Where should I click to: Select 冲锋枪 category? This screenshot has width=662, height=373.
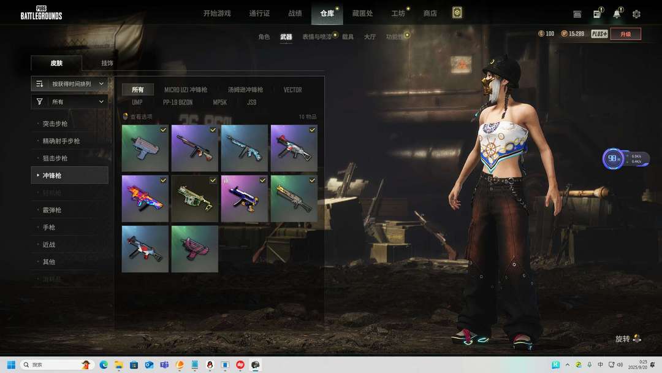pyautogui.click(x=70, y=175)
